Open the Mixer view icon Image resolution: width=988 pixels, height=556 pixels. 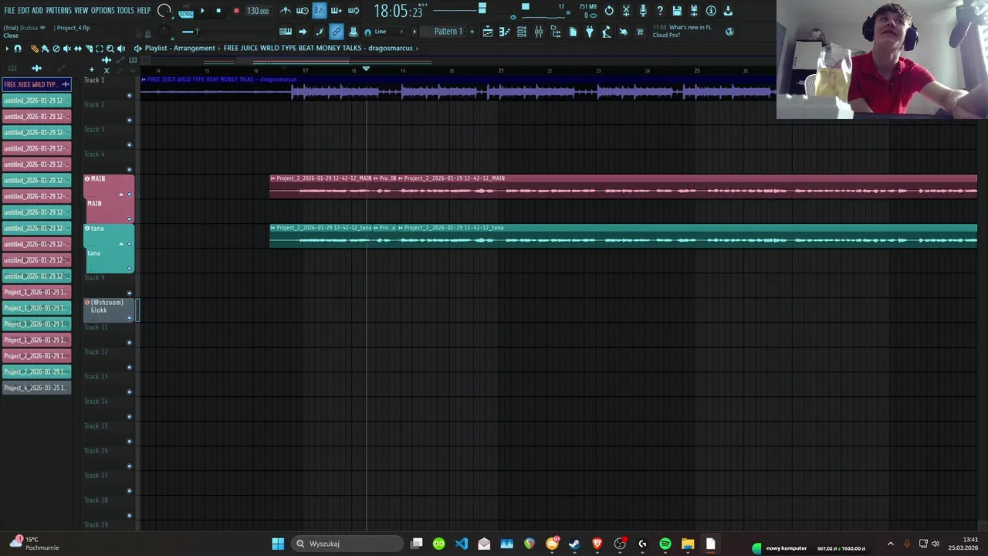click(539, 32)
